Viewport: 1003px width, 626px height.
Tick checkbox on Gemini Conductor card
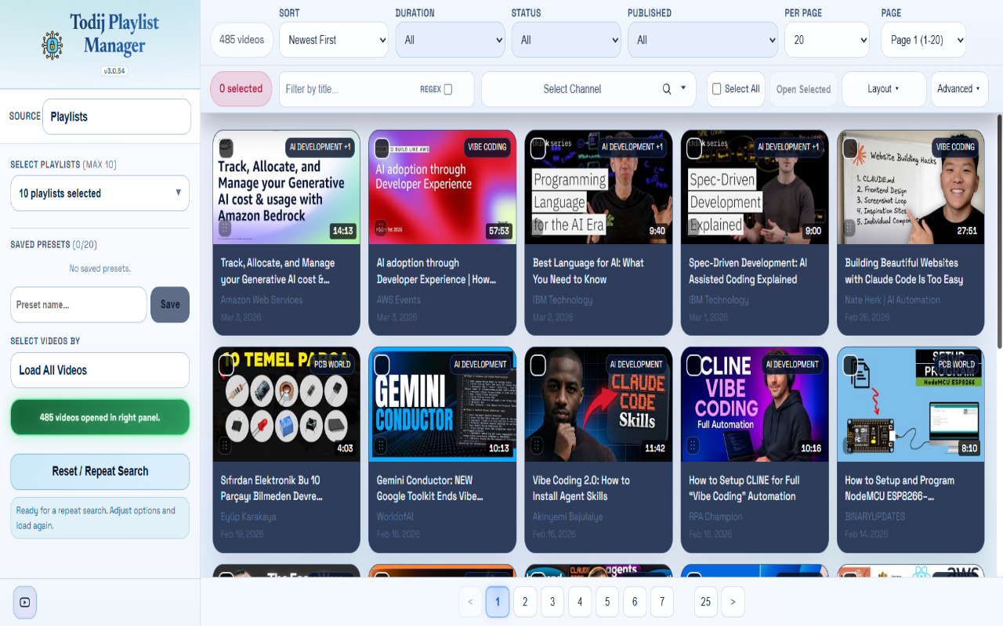382,365
